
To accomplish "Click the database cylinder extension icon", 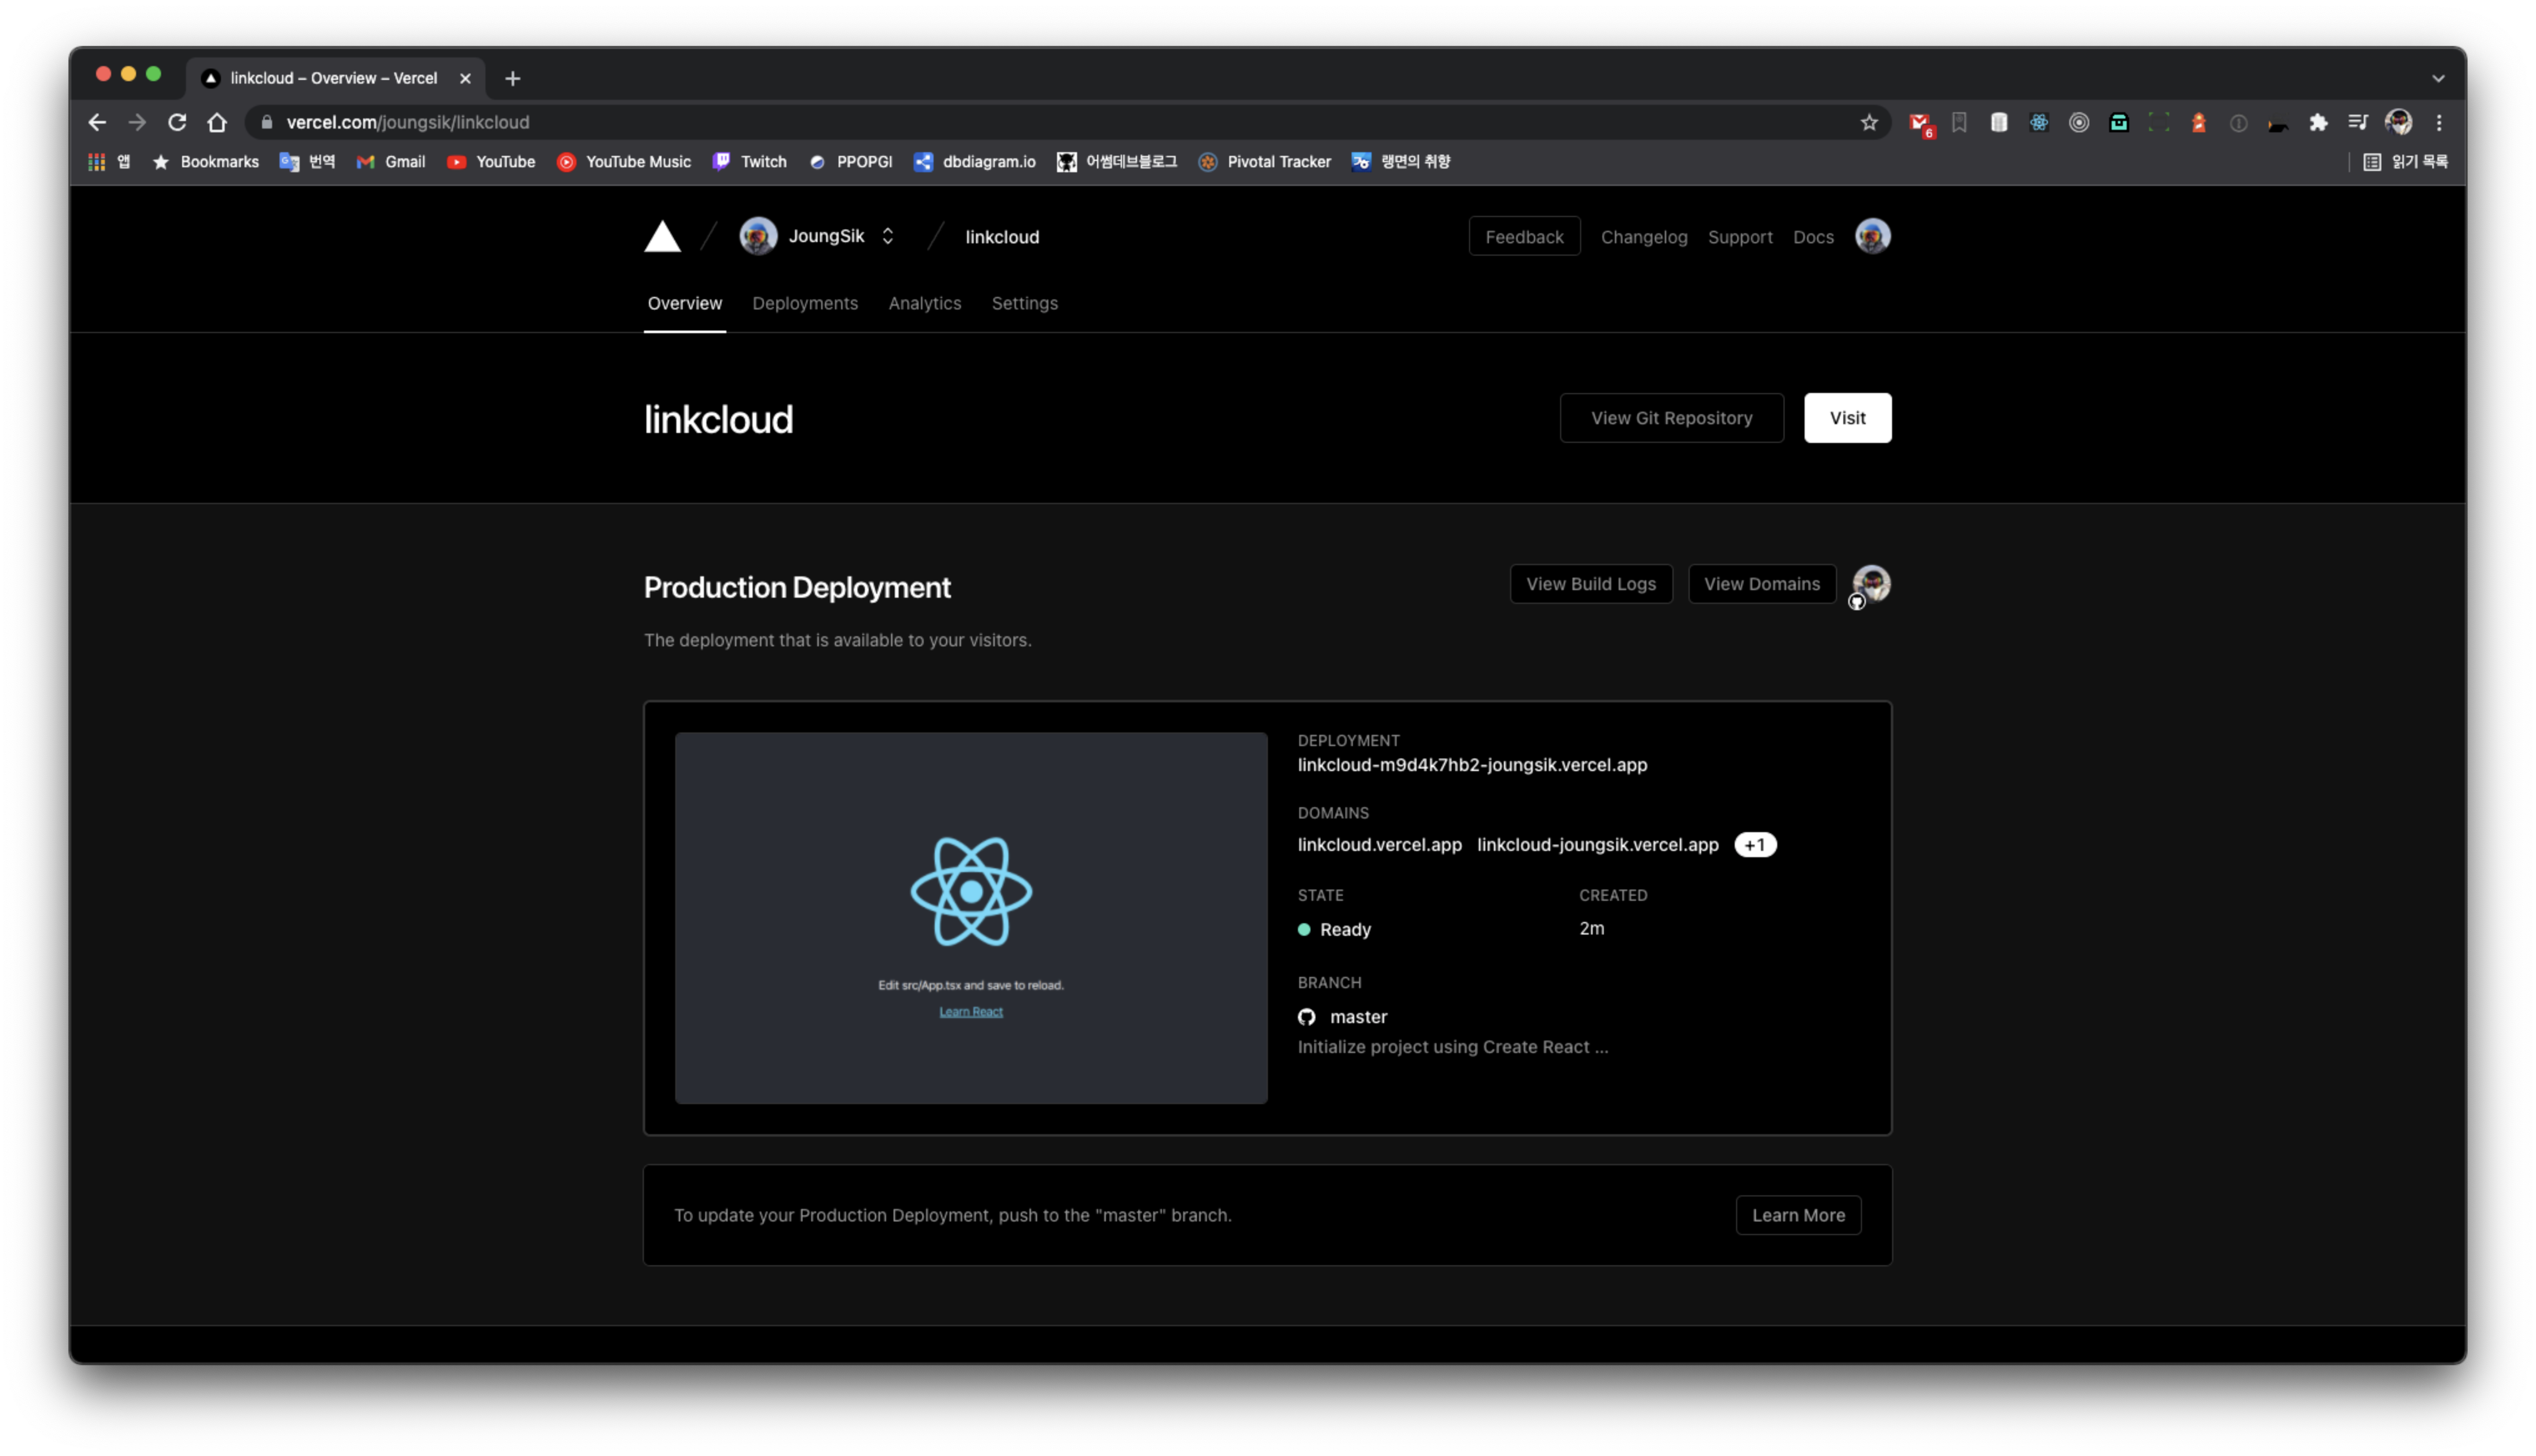I will 1998,122.
